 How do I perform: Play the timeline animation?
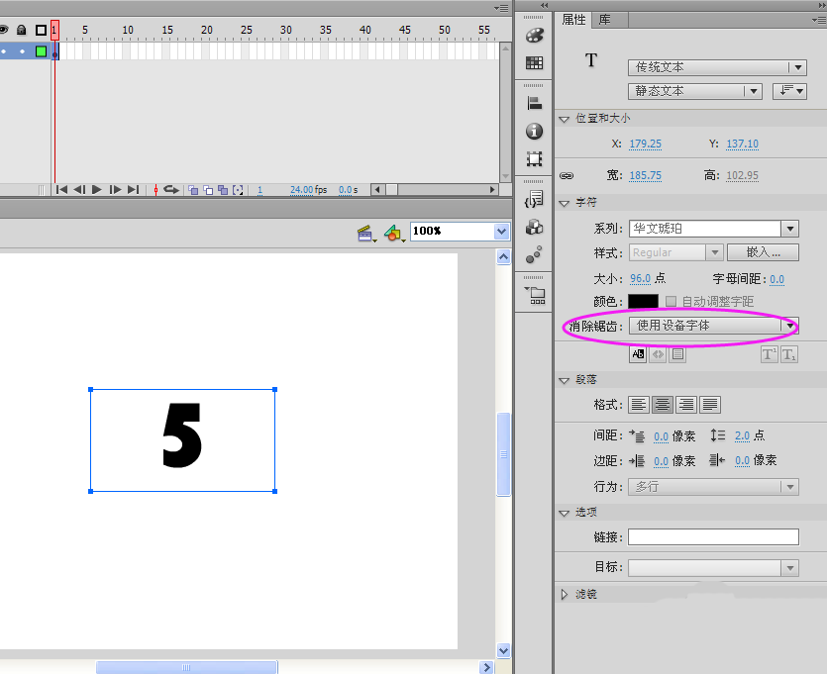[96, 190]
